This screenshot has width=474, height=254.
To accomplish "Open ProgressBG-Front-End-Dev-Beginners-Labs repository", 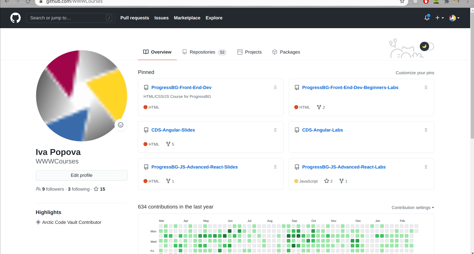I will pyautogui.click(x=350, y=88).
